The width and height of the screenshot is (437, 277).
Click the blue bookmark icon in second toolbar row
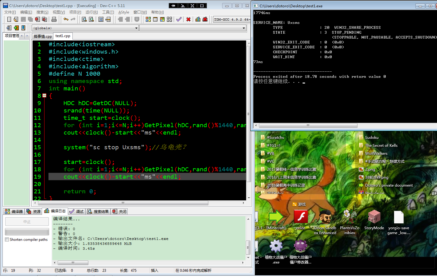(x=23, y=28)
